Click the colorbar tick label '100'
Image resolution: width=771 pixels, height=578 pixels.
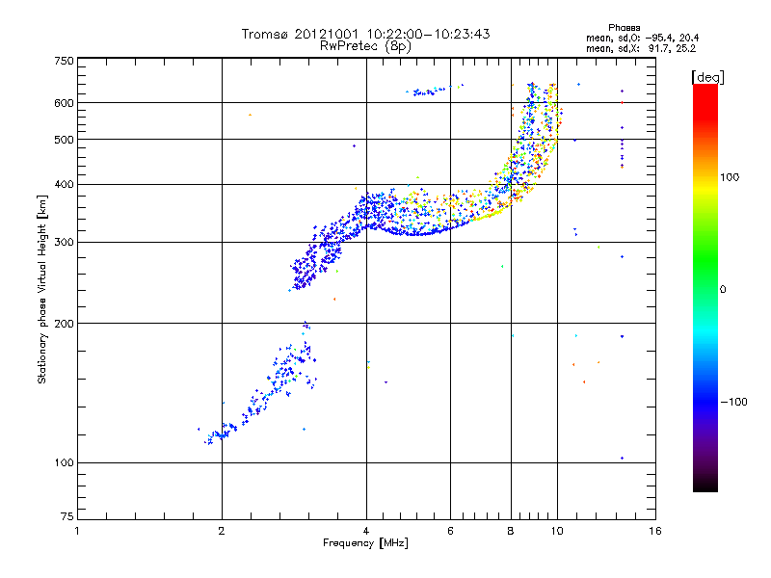click(730, 177)
